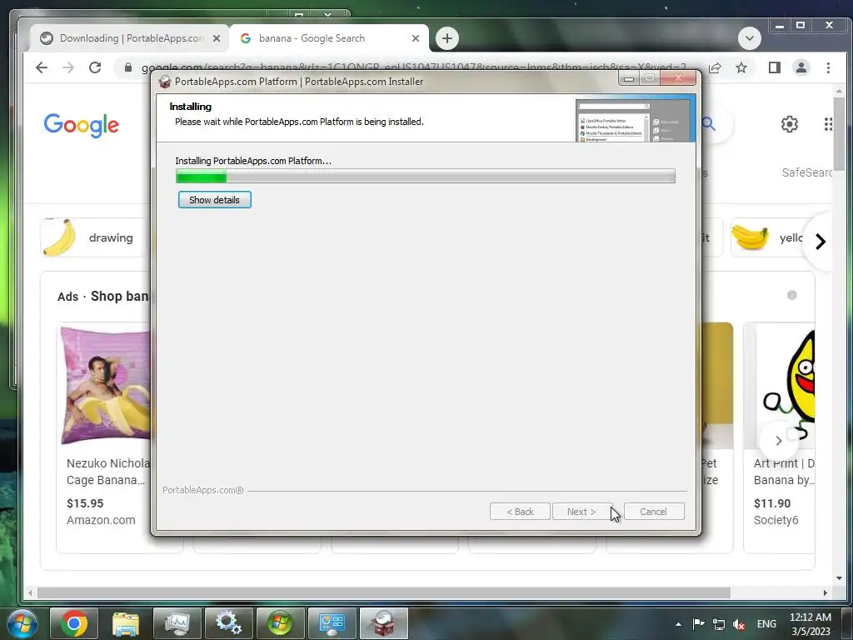Click the horizontal scrollbar left arrow
The width and height of the screenshot is (853, 640).
tap(31, 592)
